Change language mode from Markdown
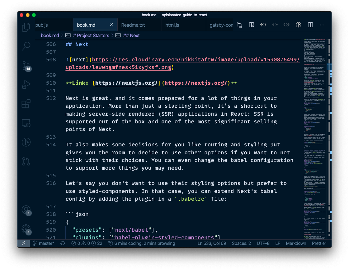 click(296, 243)
